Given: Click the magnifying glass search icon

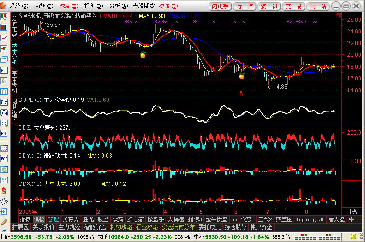Looking at the screenshot, I should pos(4,123).
